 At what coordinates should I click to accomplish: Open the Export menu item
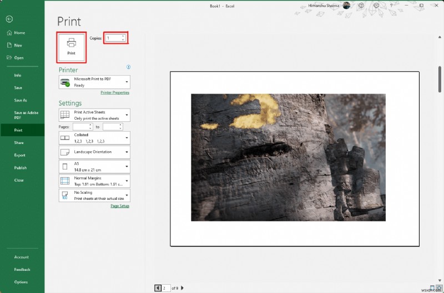(x=20, y=155)
